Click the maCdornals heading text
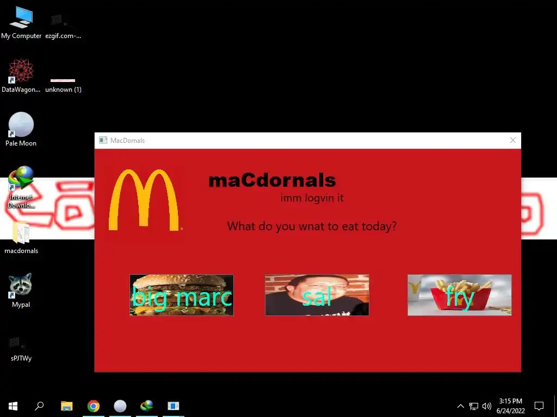 click(272, 180)
